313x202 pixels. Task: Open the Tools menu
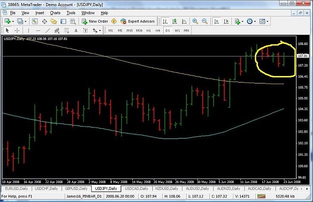click(x=71, y=12)
